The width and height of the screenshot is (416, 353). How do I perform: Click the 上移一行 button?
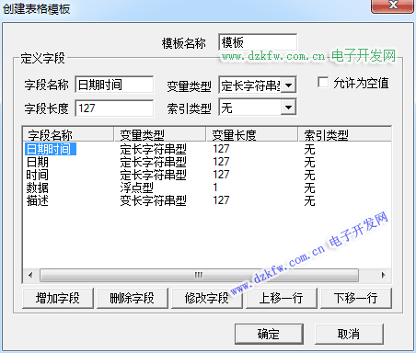282,298
